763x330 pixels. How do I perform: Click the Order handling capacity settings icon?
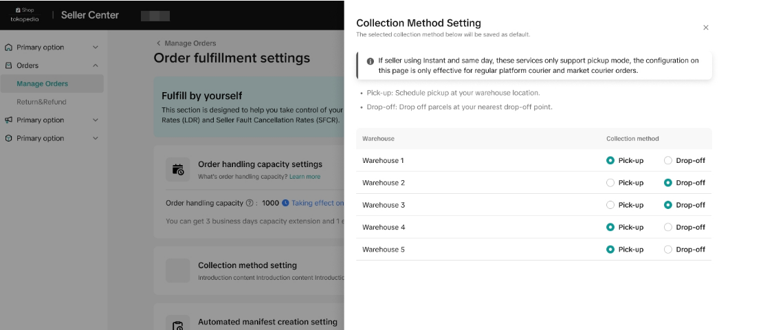pyautogui.click(x=178, y=170)
